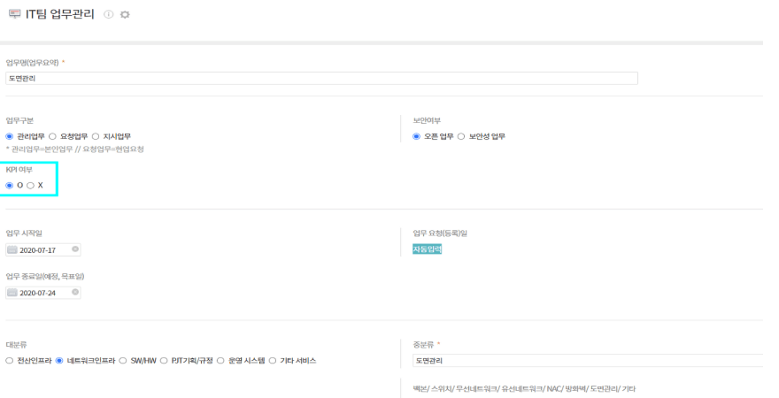The width and height of the screenshot is (779, 398).
Task: Select 운영 시스템 category radio
Action: 220,361
